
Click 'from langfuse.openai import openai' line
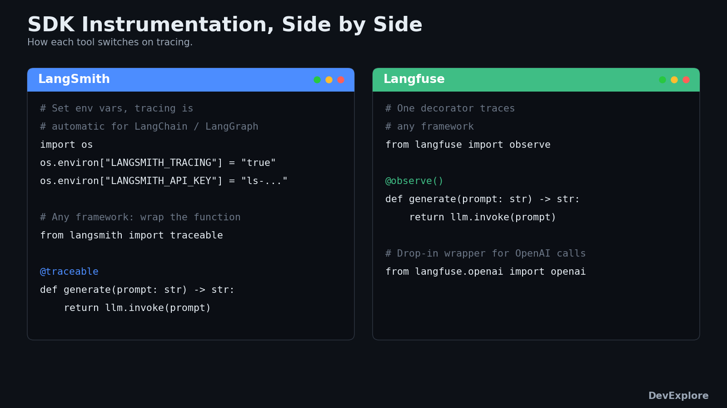click(486, 272)
